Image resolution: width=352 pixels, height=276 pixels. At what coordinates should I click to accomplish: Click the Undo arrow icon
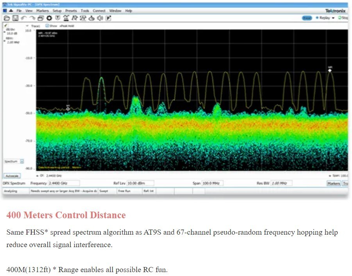24,18
